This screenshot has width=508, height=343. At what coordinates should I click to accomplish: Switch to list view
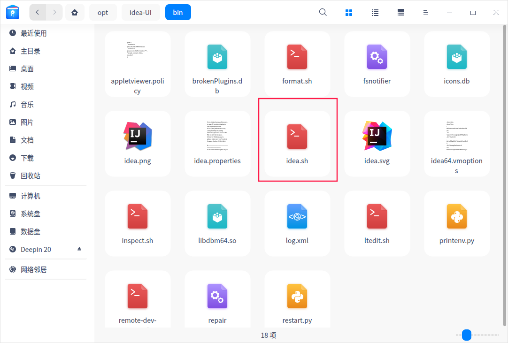375,13
